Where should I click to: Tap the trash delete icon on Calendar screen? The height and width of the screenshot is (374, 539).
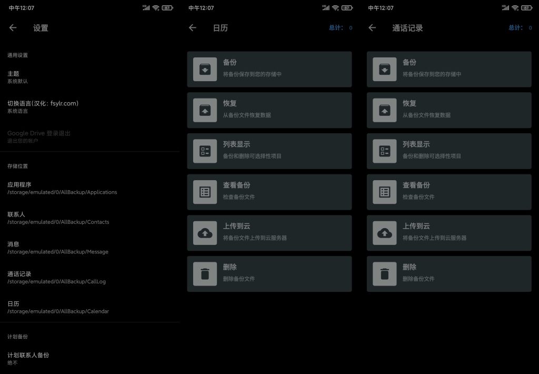point(205,273)
